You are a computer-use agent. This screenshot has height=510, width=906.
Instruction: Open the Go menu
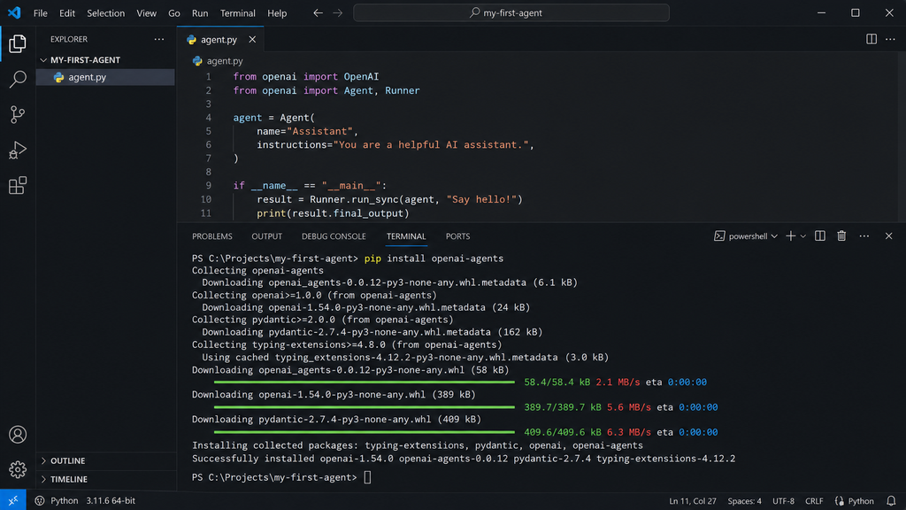[174, 12]
